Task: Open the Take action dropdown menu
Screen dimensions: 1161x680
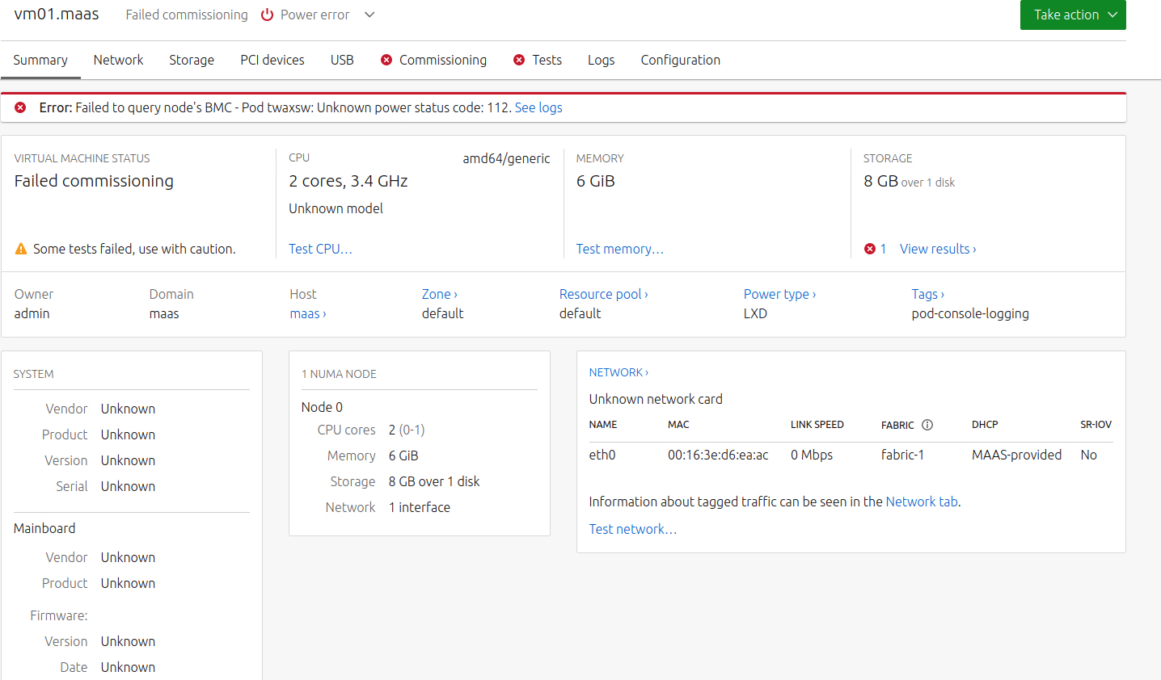Action: tap(1072, 15)
